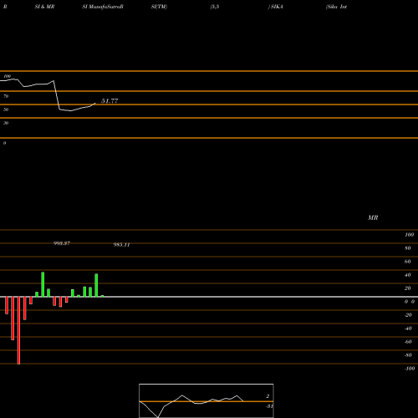The width and height of the screenshot is (418, 418).
Task: Click the '-31' value in mini chart
Action: (x=269, y=406)
